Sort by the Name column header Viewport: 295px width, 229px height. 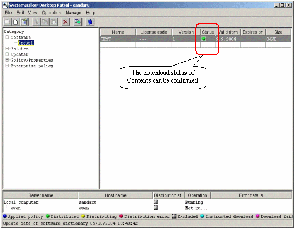tap(118, 32)
